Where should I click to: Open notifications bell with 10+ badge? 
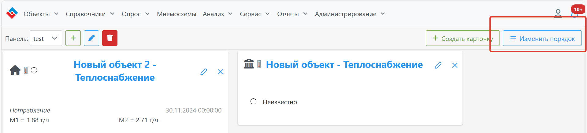click(575, 13)
